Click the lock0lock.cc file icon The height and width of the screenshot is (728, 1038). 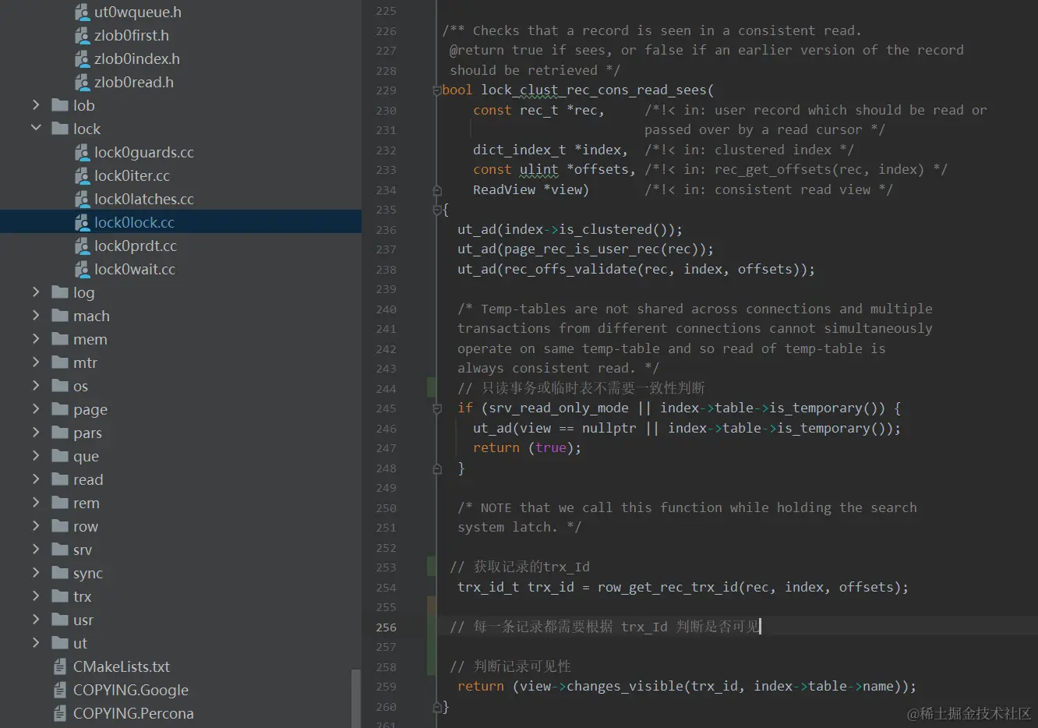click(x=82, y=222)
